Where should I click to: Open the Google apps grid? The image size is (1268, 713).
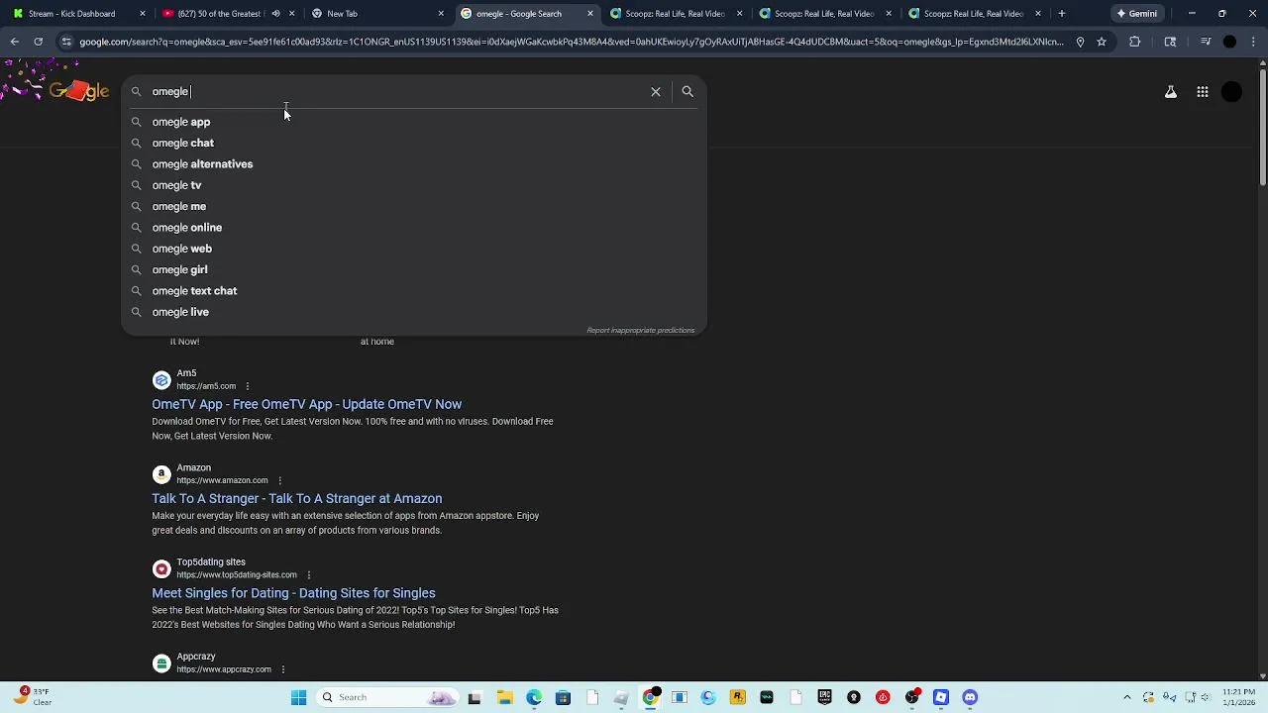pos(1202,92)
